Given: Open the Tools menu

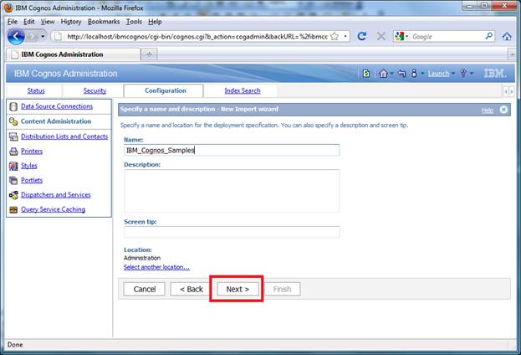Looking at the screenshot, I should 134,22.
